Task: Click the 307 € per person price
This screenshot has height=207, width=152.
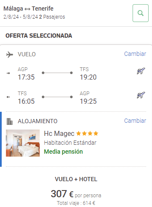Action: (x=76, y=194)
